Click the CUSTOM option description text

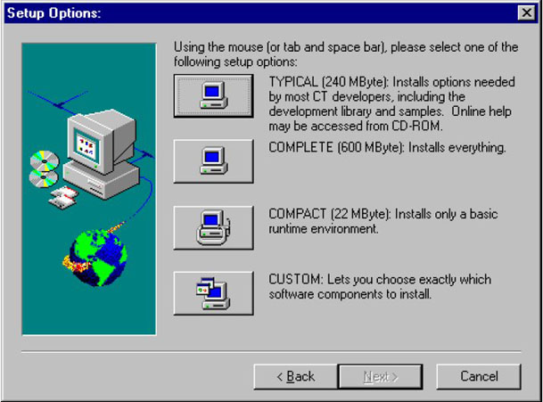380,287
